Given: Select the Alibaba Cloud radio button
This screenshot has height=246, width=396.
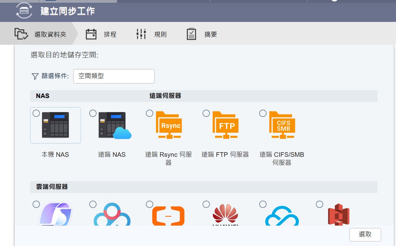Looking at the screenshot, I should pos(150,204).
